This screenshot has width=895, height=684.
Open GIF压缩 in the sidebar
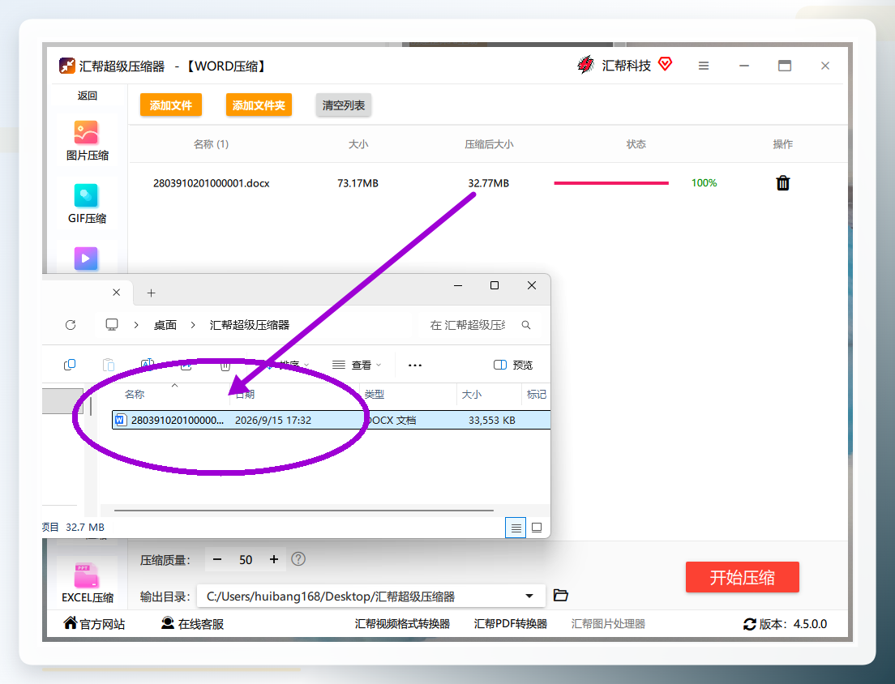[x=87, y=203]
